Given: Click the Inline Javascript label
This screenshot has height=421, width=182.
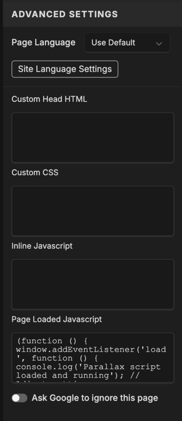Looking at the screenshot, I should [42, 246].
